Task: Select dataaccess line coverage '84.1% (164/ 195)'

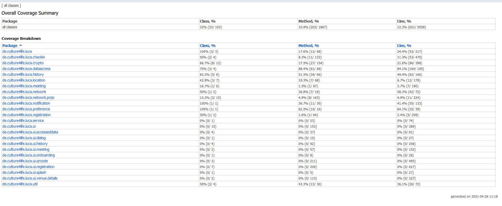Action: tap(411, 69)
